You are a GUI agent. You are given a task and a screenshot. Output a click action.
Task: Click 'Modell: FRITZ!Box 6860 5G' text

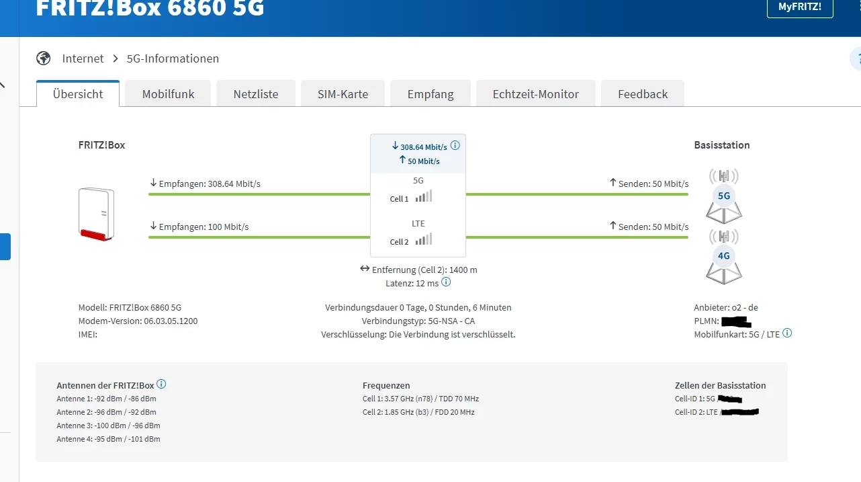[130, 307]
